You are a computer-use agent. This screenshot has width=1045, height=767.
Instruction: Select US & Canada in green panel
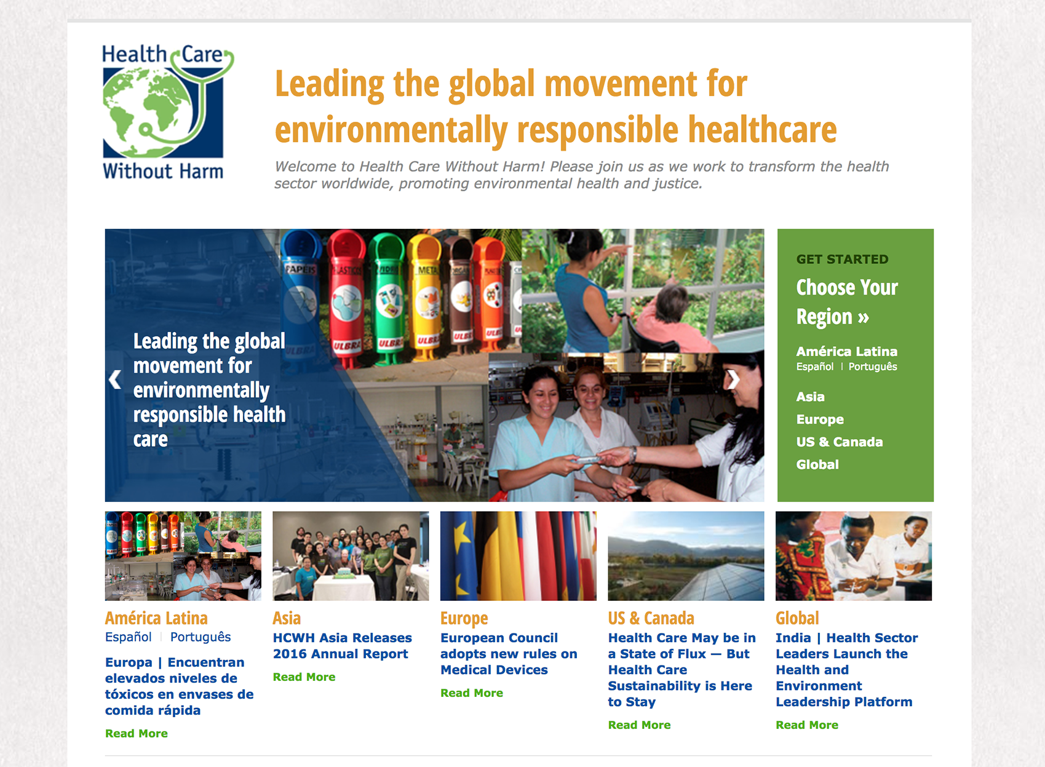pos(839,442)
